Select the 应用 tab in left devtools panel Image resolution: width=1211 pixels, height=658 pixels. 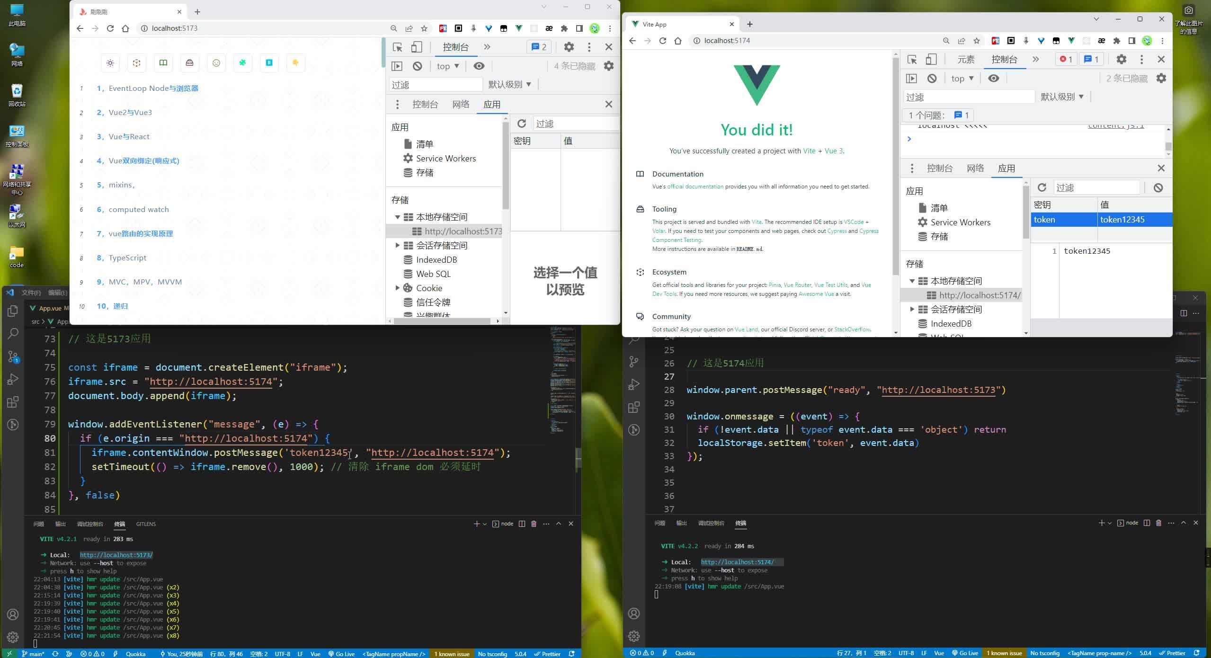tap(492, 104)
